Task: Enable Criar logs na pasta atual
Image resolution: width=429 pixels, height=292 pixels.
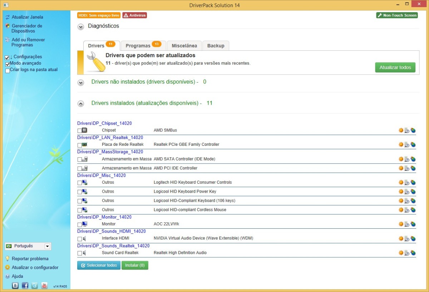Action: (8, 71)
